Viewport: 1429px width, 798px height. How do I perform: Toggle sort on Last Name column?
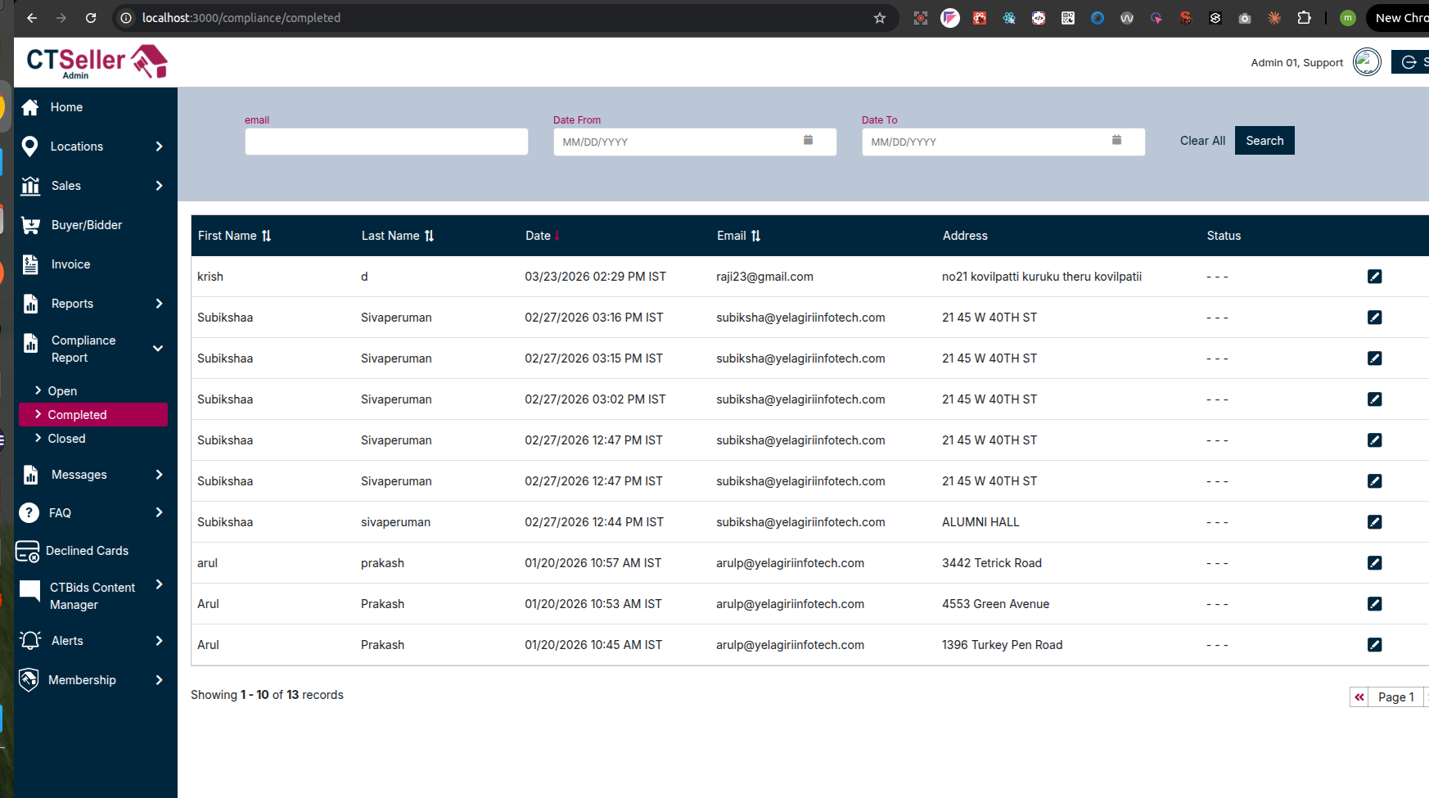coord(429,236)
